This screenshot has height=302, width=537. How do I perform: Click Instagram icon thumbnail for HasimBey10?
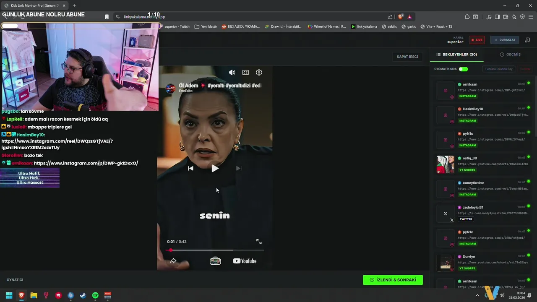(445, 115)
